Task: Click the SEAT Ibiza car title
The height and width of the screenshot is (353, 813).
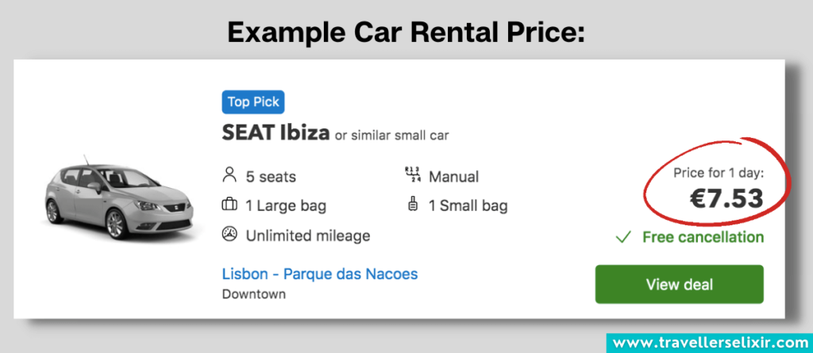Action: coord(275,133)
